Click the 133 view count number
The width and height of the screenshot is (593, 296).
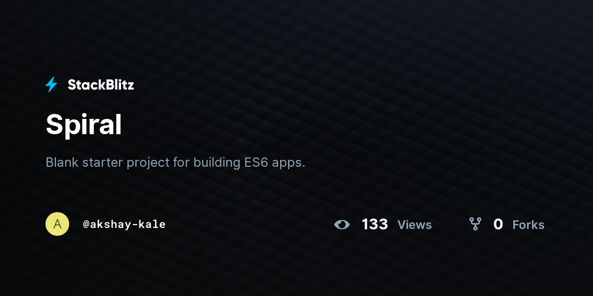pyautogui.click(x=375, y=224)
